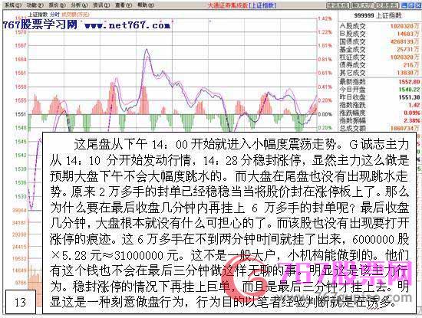This screenshot has height=318, width=422.
Task: Open the 分析 menu
Action: pyautogui.click(x=79, y=5)
